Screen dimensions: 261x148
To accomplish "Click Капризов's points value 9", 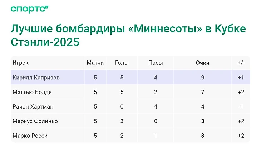I will [202, 78].
